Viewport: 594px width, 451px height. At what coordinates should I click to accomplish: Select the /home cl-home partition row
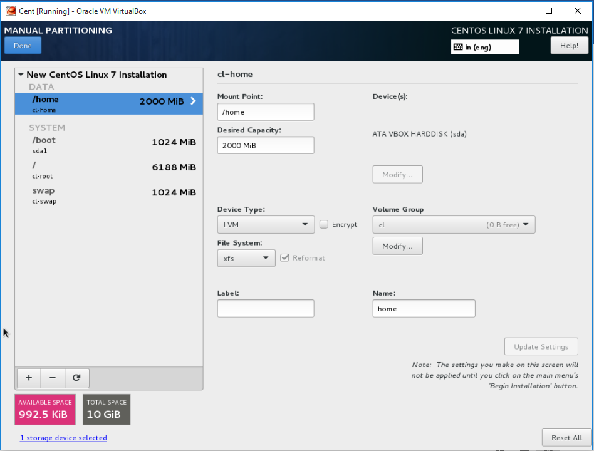coord(109,104)
